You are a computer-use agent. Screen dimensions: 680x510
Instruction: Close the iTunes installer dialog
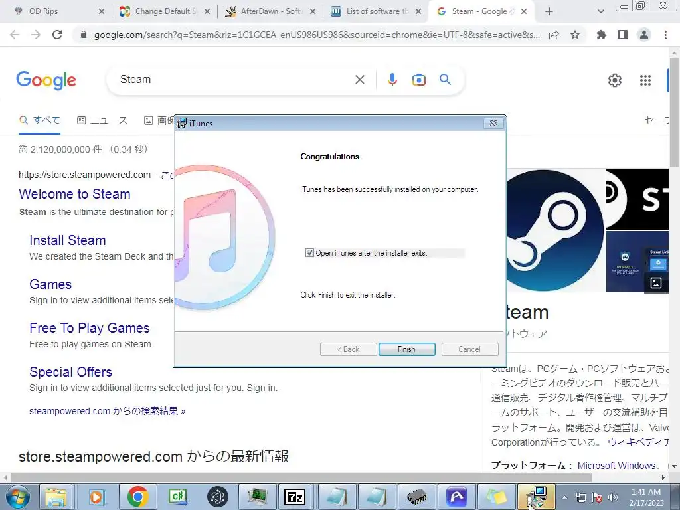(x=493, y=123)
